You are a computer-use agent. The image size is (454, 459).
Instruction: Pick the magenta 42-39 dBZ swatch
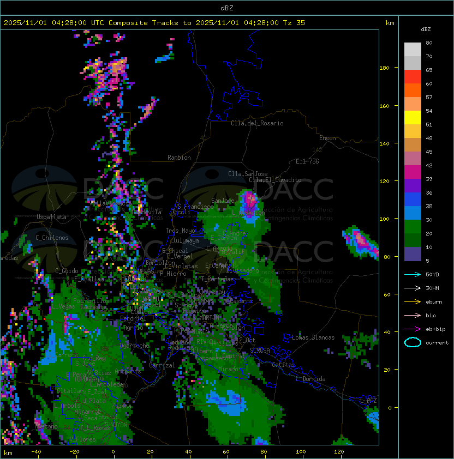pyautogui.click(x=413, y=172)
